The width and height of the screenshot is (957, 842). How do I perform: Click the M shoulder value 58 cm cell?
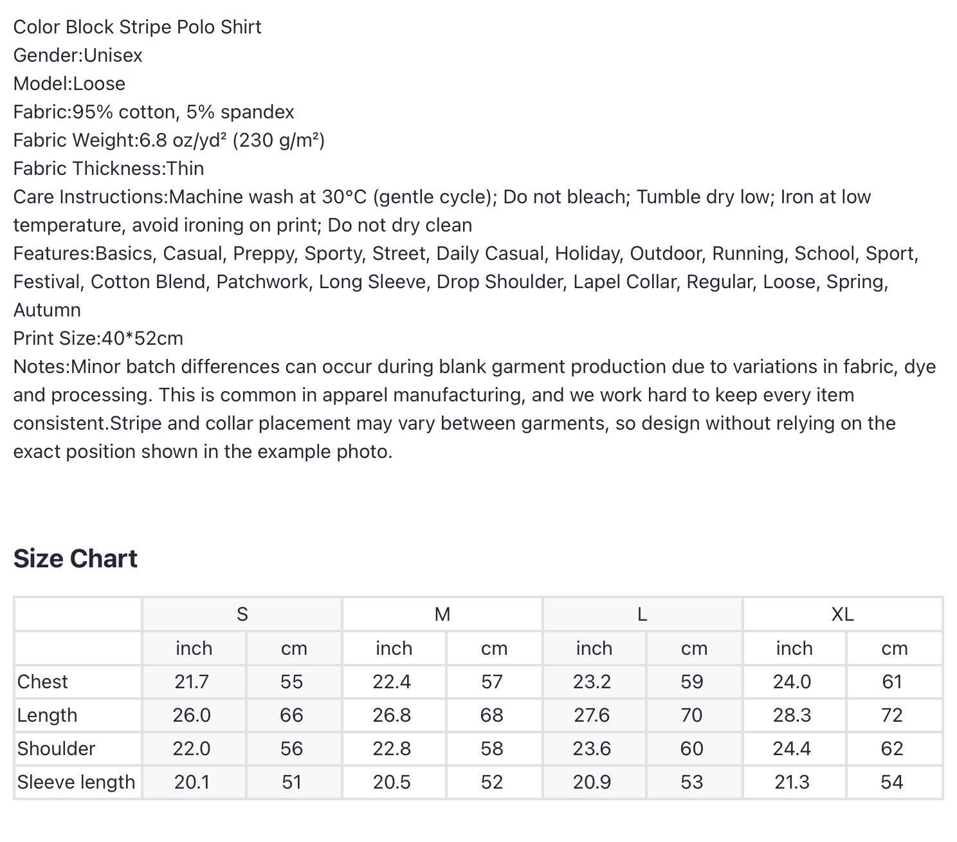point(494,749)
